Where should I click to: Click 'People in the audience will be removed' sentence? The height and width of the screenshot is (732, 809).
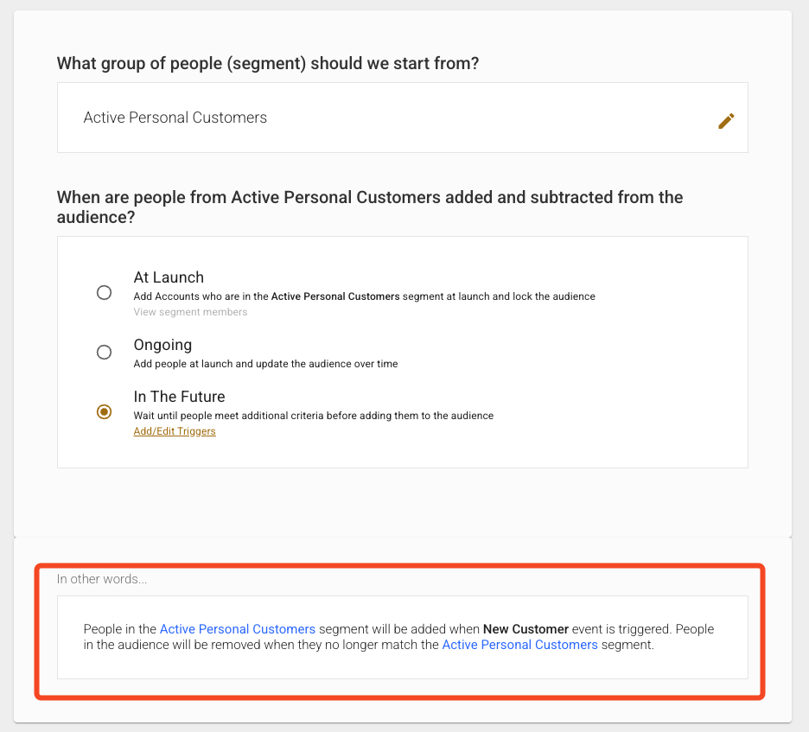tap(259, 645)
